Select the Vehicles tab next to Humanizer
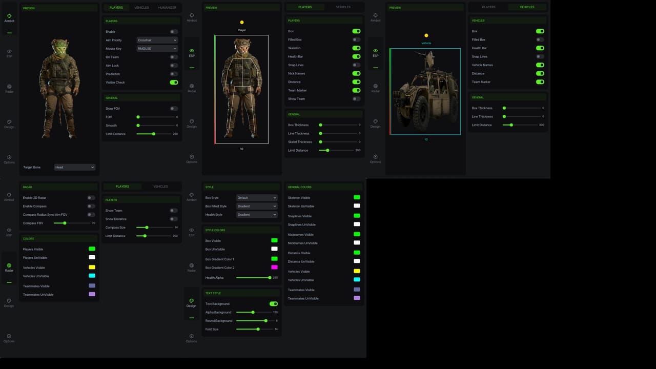Image resolution: width=656 pixels, height=369 pixels. click(142, 8)
